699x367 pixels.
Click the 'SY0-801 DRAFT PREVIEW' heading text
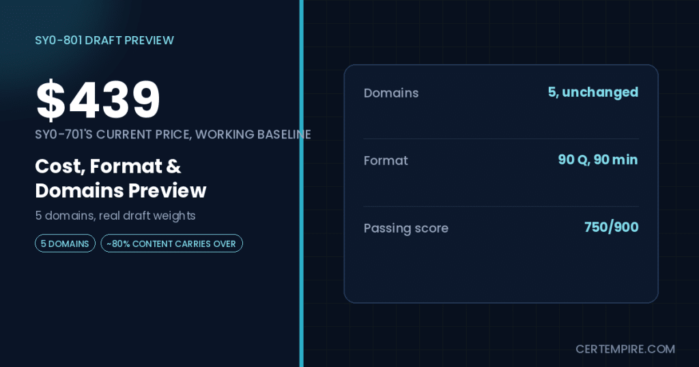click(104, 40)
